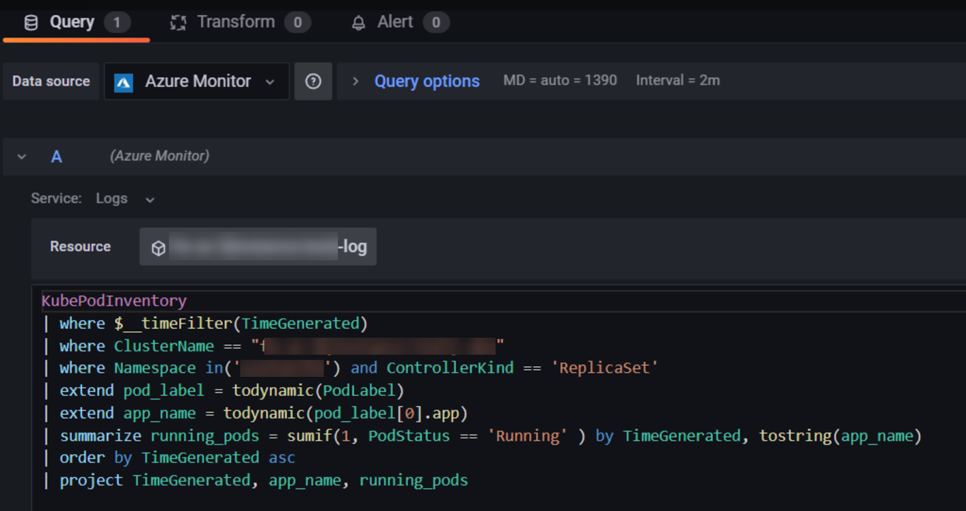
Task: Click the Query options link
Action: click(x=427, y=81)
